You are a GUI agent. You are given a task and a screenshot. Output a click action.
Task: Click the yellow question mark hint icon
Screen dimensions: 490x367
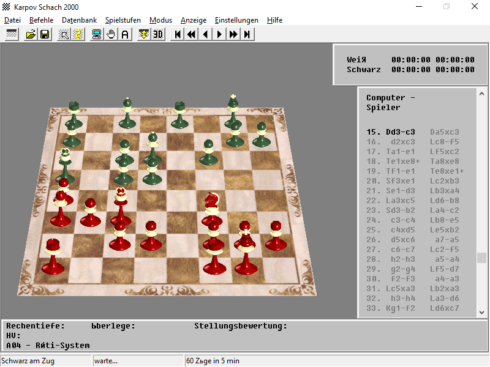click(x=78, y=34)
